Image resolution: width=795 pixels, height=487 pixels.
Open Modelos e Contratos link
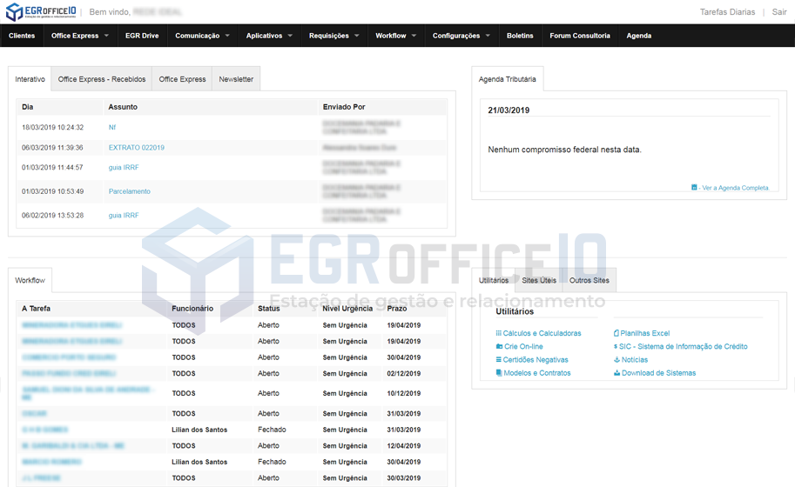click(537, 372)
